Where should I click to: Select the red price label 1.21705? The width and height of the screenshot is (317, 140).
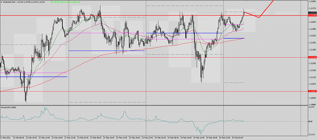(x=312, y=15)
